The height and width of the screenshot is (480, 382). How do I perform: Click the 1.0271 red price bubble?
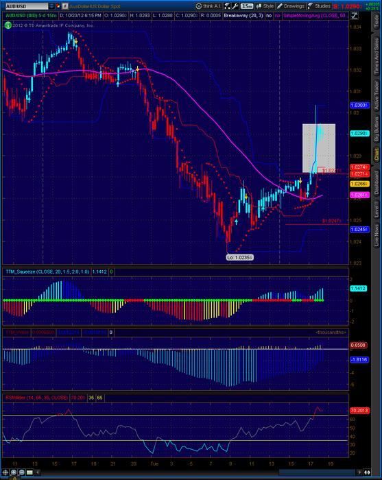coord(360,174)
